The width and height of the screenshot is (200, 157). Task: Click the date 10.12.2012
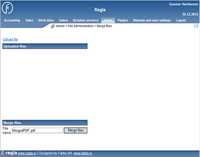(190, 14)
